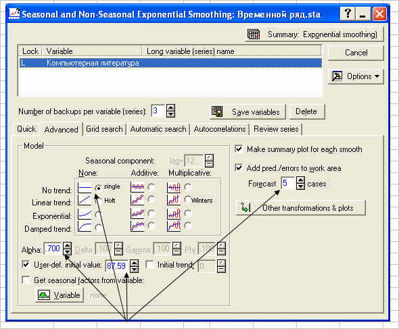Click the exponential trend model icon

point(85,213)
